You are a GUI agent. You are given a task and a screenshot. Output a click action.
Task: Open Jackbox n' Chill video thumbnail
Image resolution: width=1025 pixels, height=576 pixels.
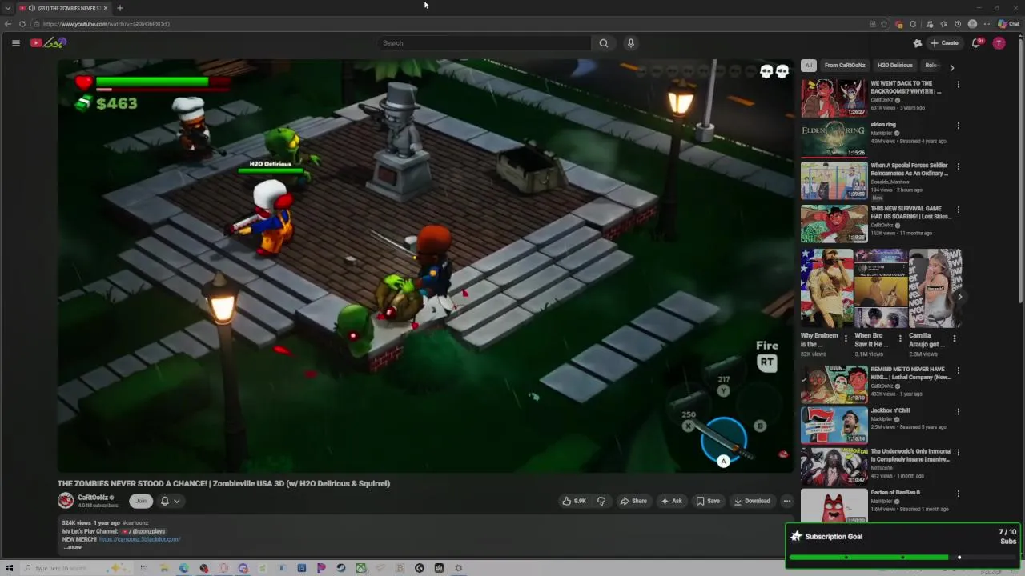pyautogui.click(x=834, y=426)
